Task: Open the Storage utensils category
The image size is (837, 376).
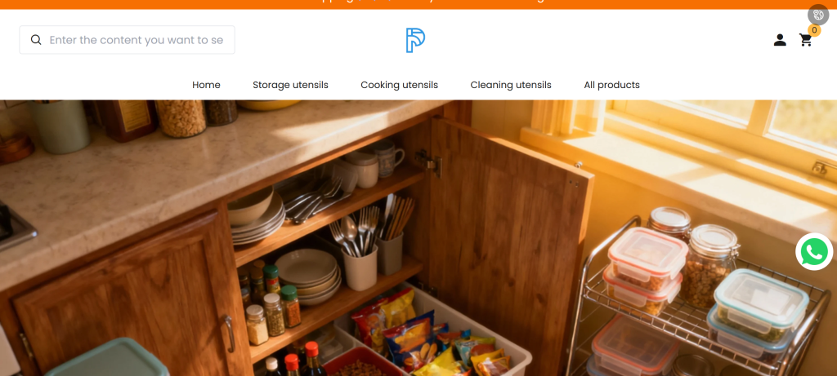Action: pos(290,85)
